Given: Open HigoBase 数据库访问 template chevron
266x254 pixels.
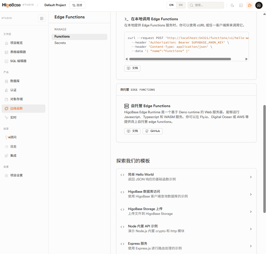Looking at the screenshot, I should point(251,194).
